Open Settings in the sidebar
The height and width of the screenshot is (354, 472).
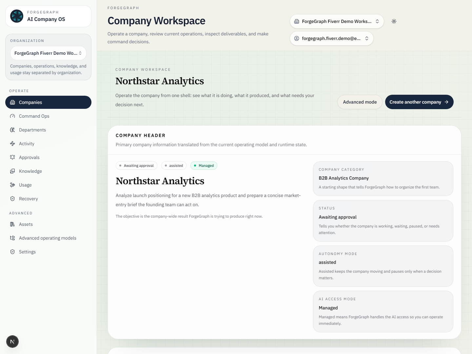click(x=48, y=252)
